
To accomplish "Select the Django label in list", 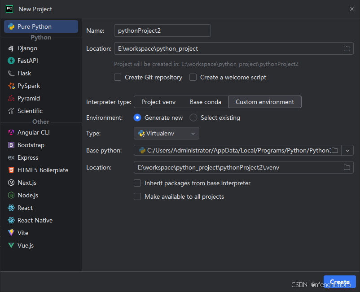I will (27, 48).
